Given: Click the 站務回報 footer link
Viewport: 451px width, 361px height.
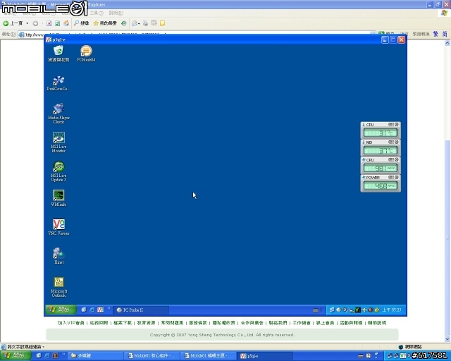Looking at the screenshot, I should pyautogui.click(x=99, y=323).
